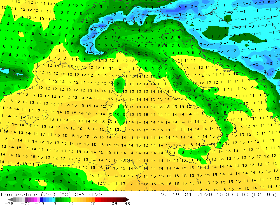Click the 'Temperature (2m)' title text
The image size is (280, 205).
tap(27, 195)
